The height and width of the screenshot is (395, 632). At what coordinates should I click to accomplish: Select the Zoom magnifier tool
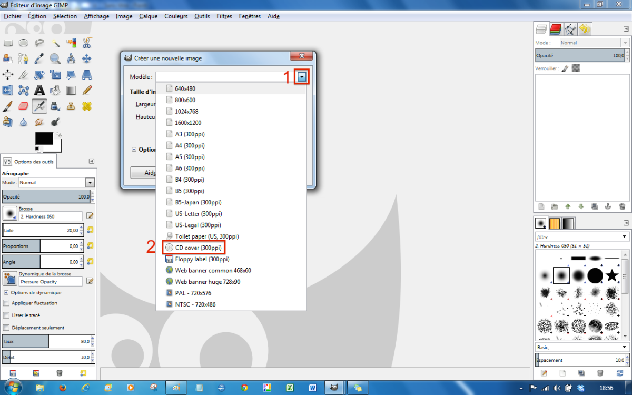click(x=55, y=58)
